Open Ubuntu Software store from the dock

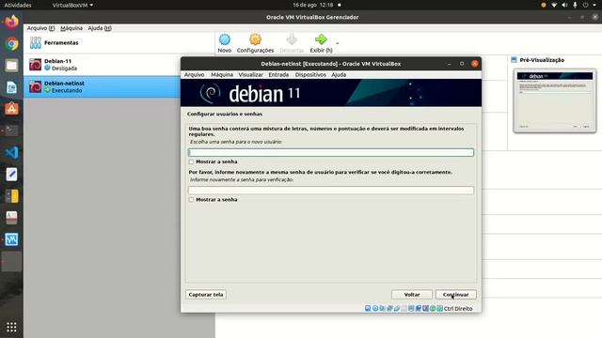tap(11, 109)
